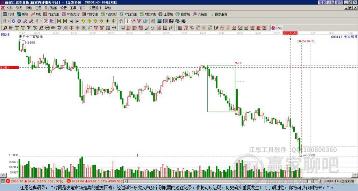358x191 pixels.
Task: Click the 节 solar term icon
Action: [139, 21]
